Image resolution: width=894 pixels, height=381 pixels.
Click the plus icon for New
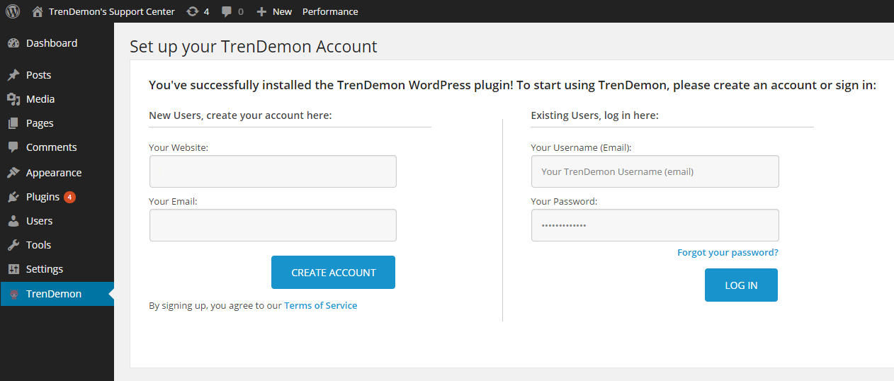[x=261, y=11]
